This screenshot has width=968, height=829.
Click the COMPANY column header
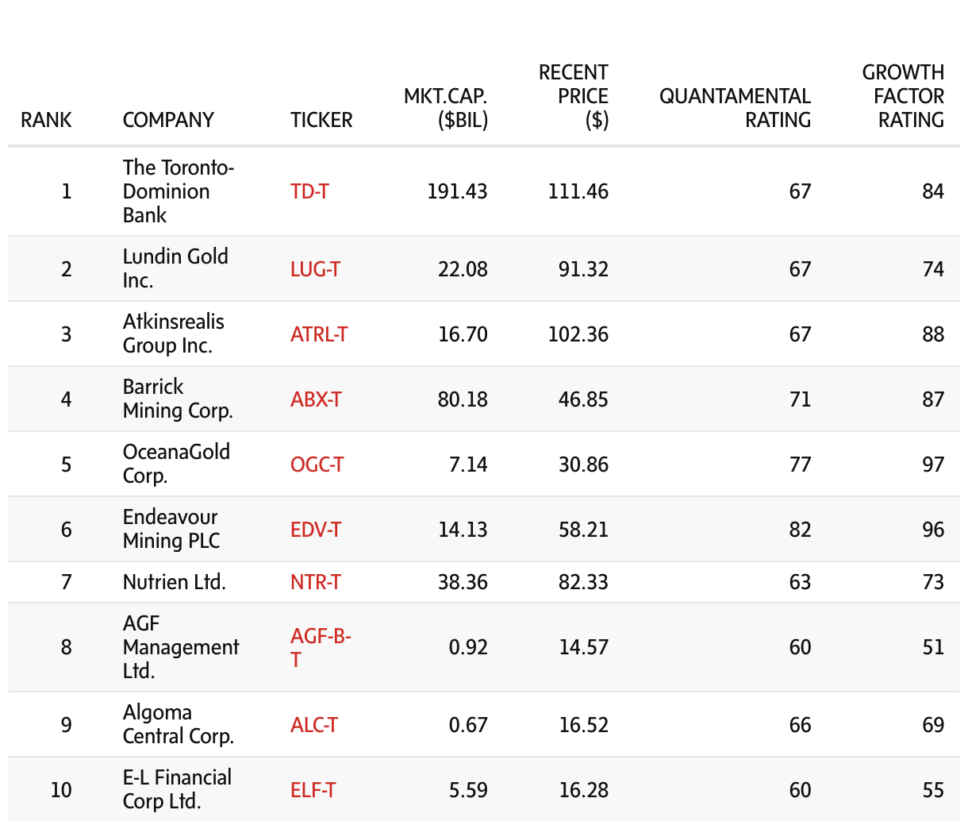click(x=168, y=120)
